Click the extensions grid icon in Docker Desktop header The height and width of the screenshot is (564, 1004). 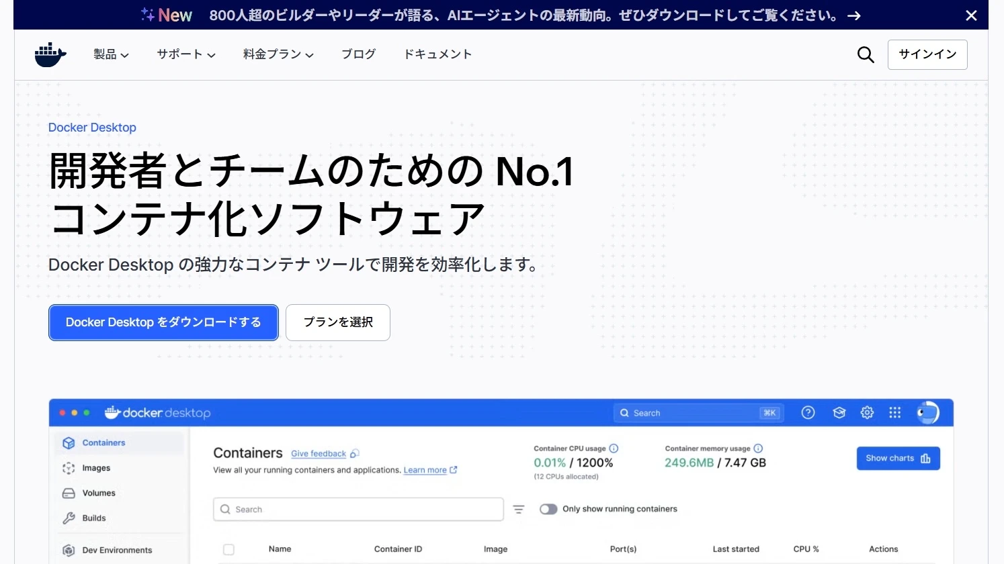894,413
